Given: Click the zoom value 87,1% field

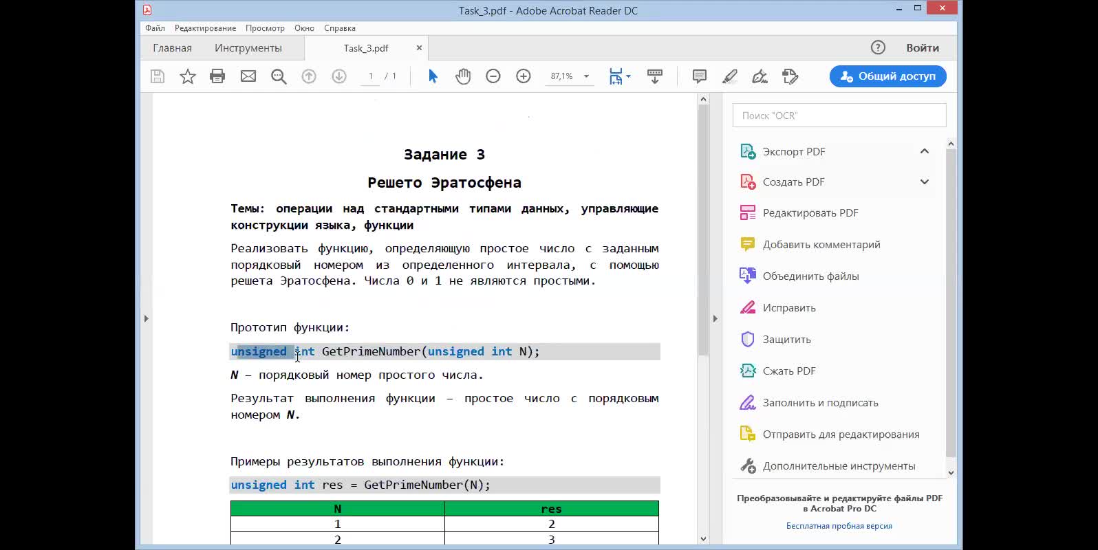Looking at the screenshot, I should tap(562, 76).
